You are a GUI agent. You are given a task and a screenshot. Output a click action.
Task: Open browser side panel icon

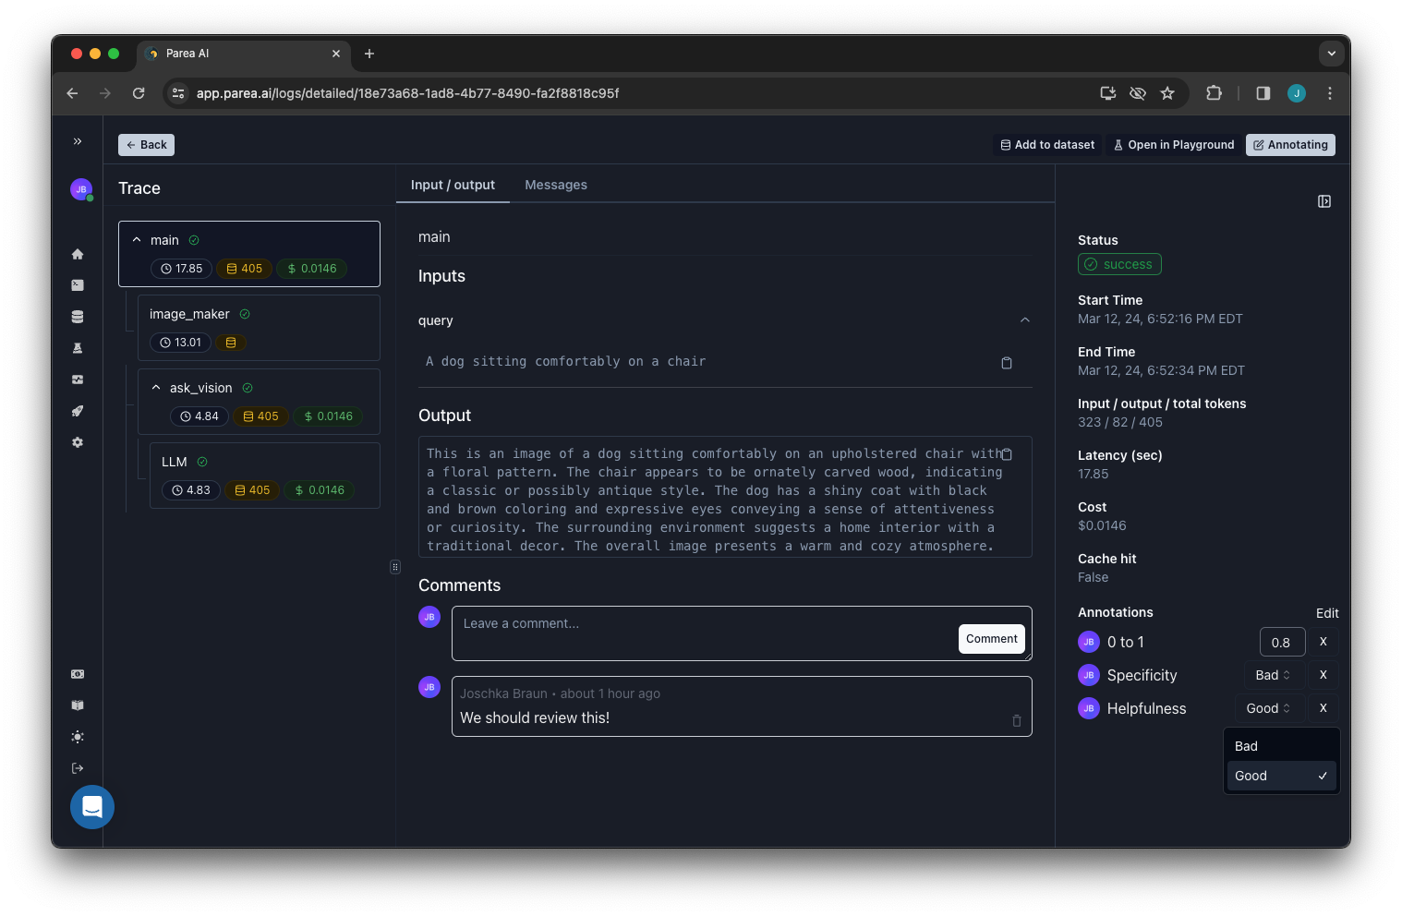(x=1263, y=93)
